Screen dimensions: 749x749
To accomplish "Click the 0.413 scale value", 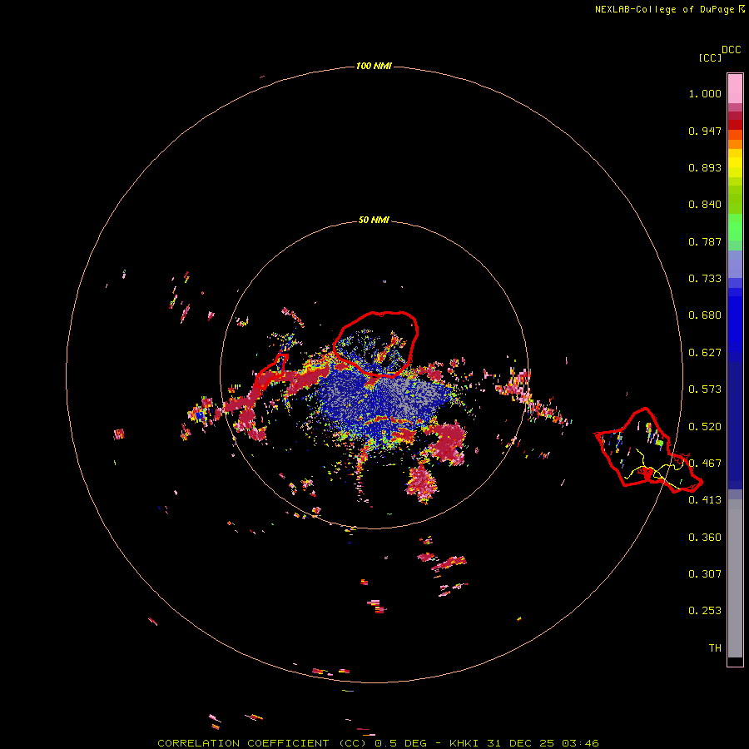I will click(705, 500).
